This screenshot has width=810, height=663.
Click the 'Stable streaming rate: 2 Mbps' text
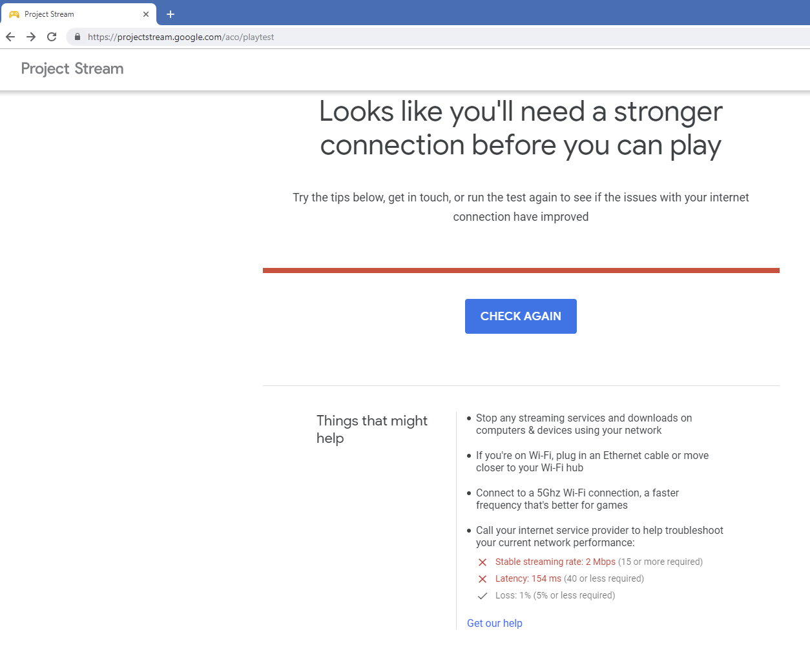(556, 562)
